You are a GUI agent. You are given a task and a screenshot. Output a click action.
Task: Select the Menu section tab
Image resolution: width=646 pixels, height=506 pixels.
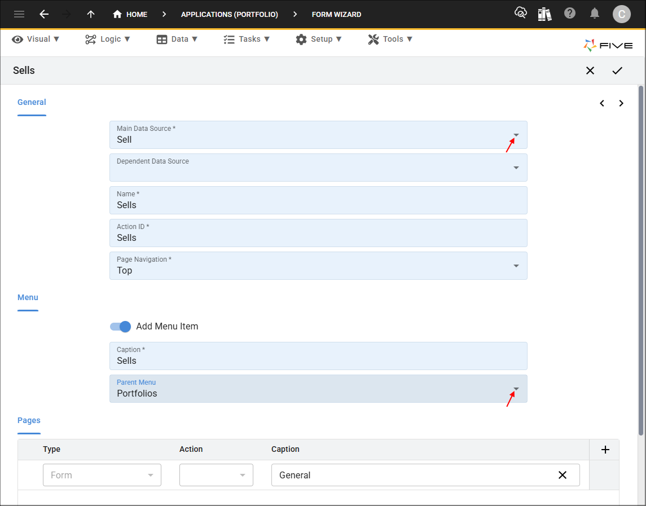28,297
